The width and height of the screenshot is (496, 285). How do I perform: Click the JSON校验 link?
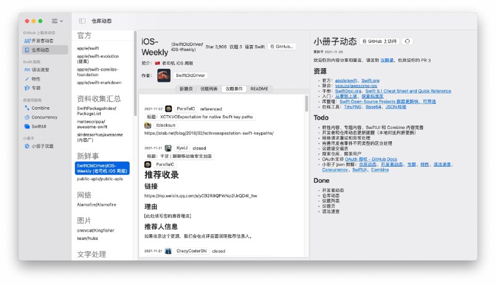[396, 107]
